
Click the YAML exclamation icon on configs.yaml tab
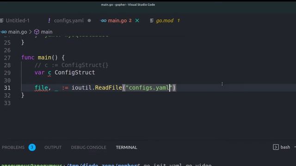[49, 20]
